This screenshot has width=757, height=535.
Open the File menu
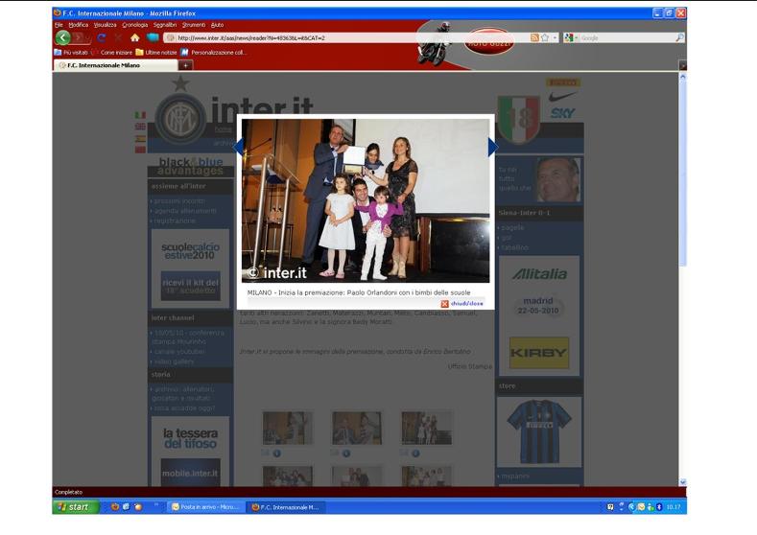[59, 25]
